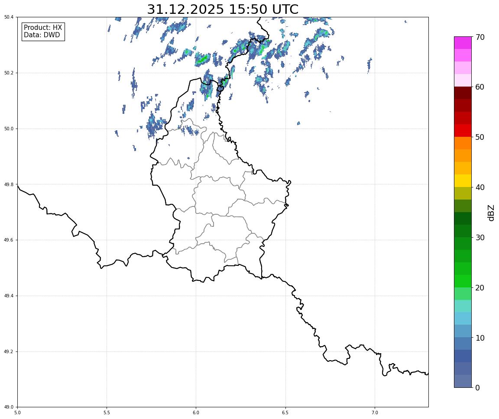Click the longitude label 5.0

pos(17,413)
